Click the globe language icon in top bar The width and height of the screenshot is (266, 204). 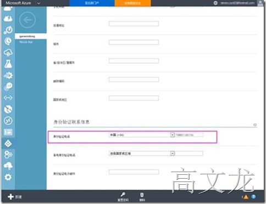(215, 3)
